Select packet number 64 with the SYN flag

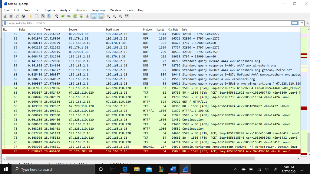pos(121,88)
